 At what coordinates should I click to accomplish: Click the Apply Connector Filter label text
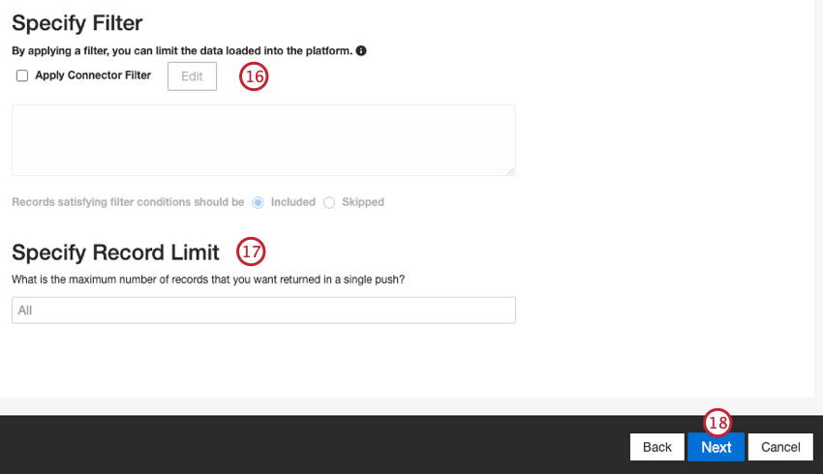pos(93,75)
